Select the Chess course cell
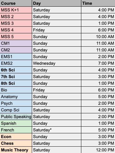The width and height of the screenshot is (115, 153). (16, 143)
